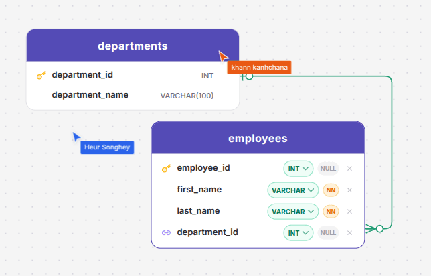Open the INT type dropdown for employees department_id
Screen dimensions: 431x276
click(x=298, y=233)
